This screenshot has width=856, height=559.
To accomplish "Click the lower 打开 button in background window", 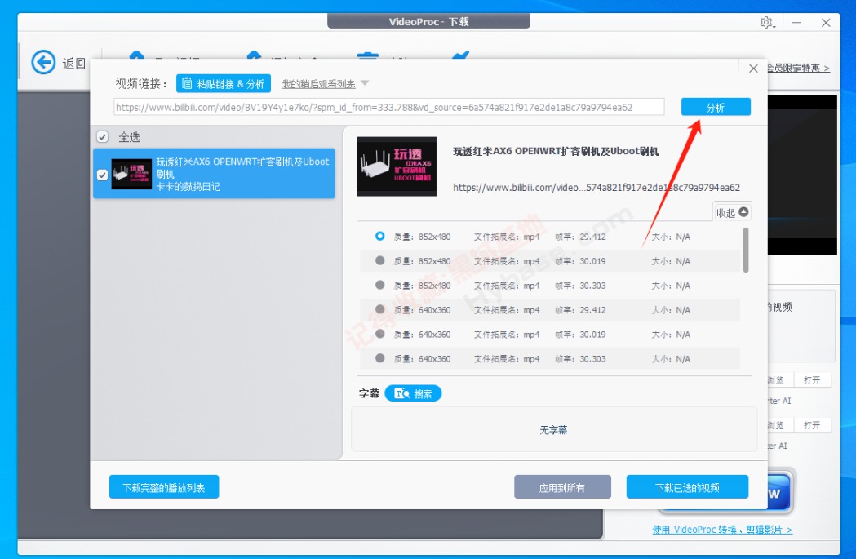I will pos(812,424).
